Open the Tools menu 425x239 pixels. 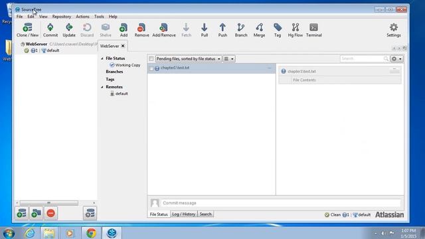pyautogui.click(x=99, y=17)
